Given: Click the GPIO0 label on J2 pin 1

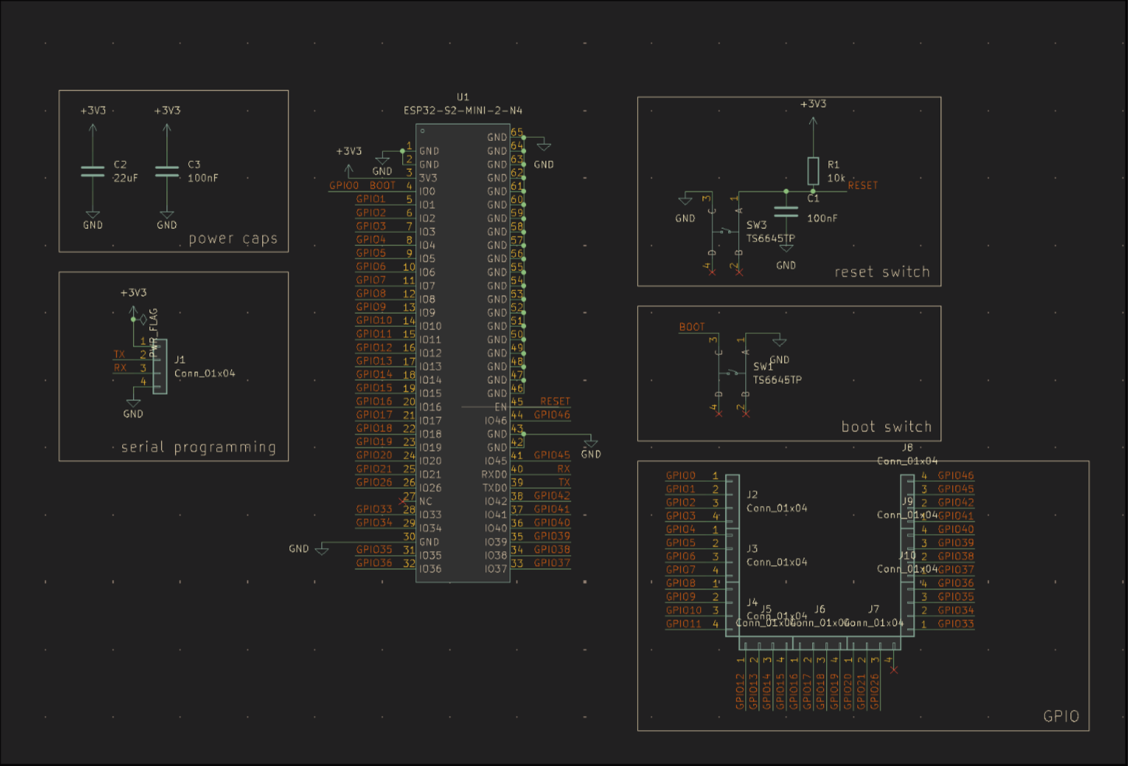Looking at the screenshot, I should pos(681,476).
